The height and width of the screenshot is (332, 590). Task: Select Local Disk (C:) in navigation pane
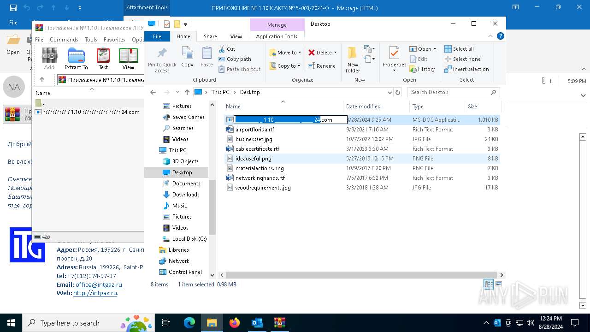[189, 239]
